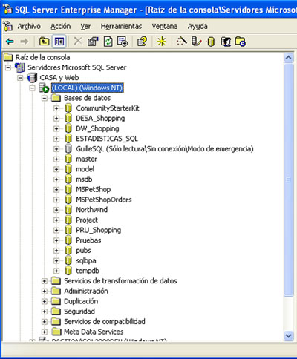Open the Properties toolbar icon

coord(93,42)
